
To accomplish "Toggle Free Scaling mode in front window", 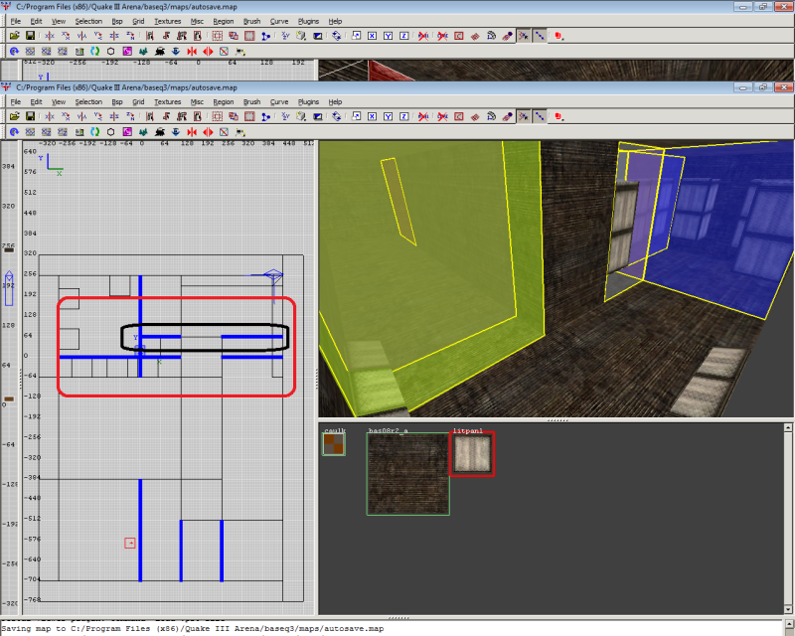I will click(356, 116).
